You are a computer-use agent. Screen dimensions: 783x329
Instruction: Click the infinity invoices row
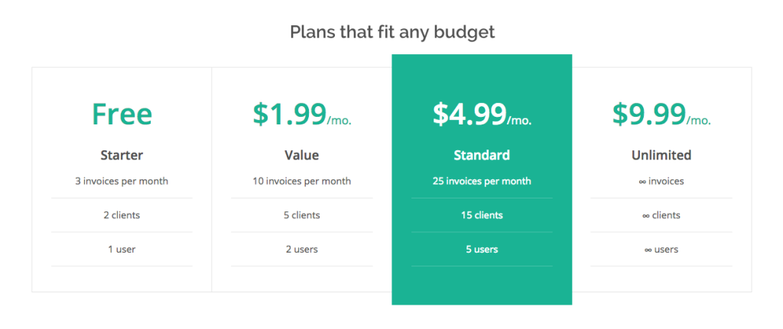(661, 182)
